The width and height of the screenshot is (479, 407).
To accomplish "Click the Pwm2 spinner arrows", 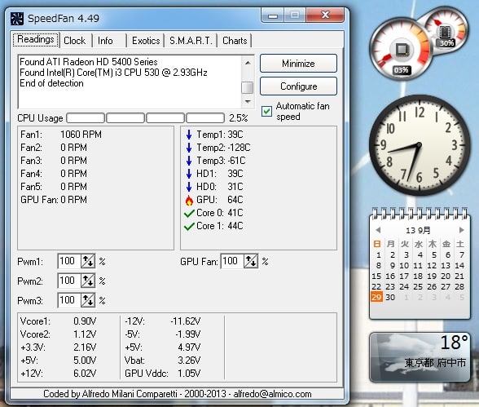I will pyautogui.click(x=88, y=281).
